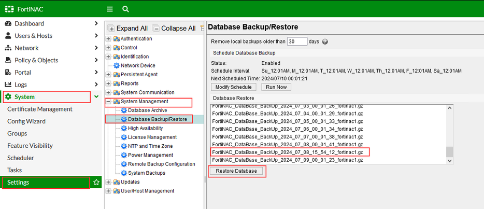The image size is (484, 209).
Task: Expand the User/Host Management node
Action: pyautogui.click(x=108, y=191)
